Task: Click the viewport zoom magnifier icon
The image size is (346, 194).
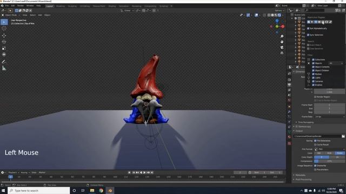Action: (282, 36)
